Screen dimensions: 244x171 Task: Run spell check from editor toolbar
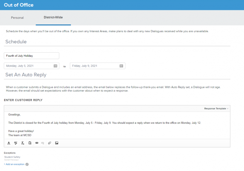point(15,143)
